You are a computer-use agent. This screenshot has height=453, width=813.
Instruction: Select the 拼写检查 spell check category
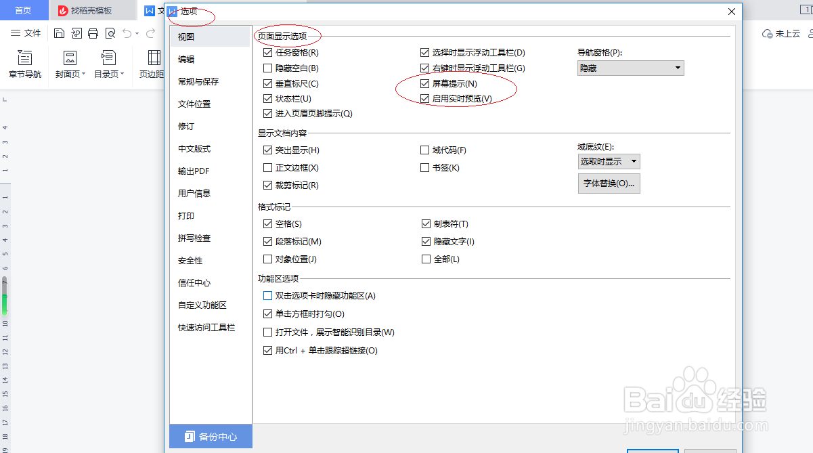click(193, 238)
